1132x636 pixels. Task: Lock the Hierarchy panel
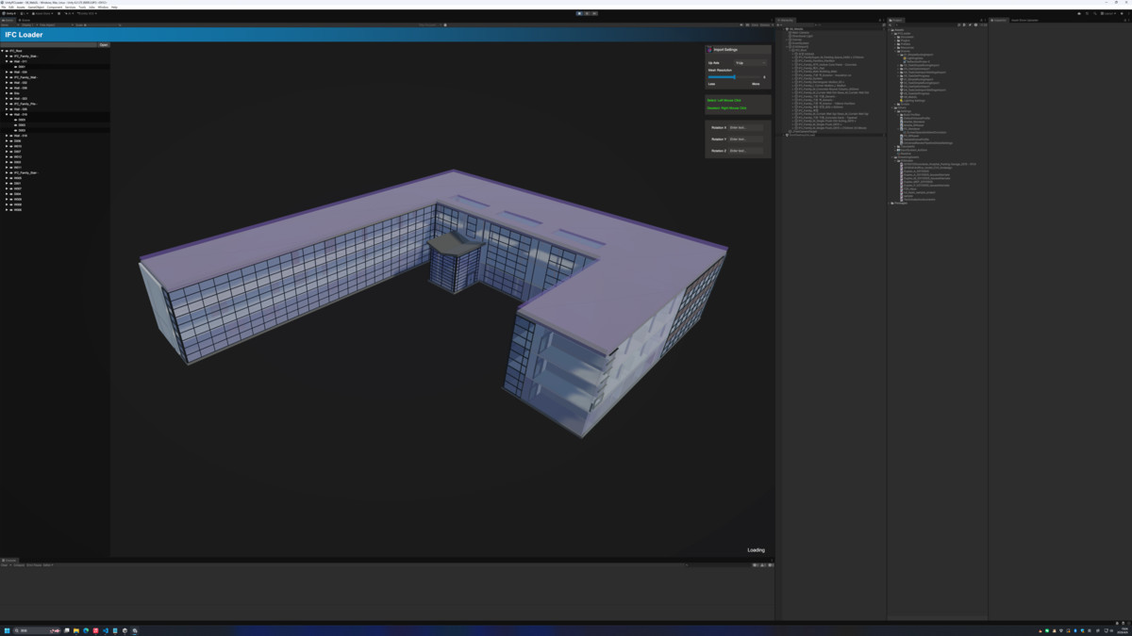pos(879,20)
